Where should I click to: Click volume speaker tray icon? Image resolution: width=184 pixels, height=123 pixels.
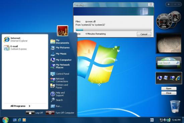coord(165,120)
